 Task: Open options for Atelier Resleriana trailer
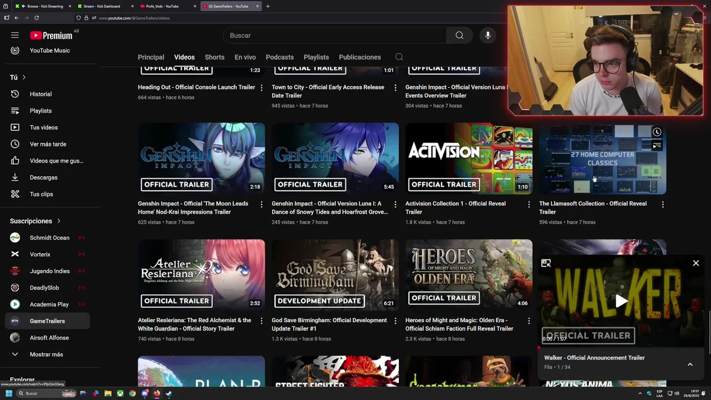tap(262, 321)
